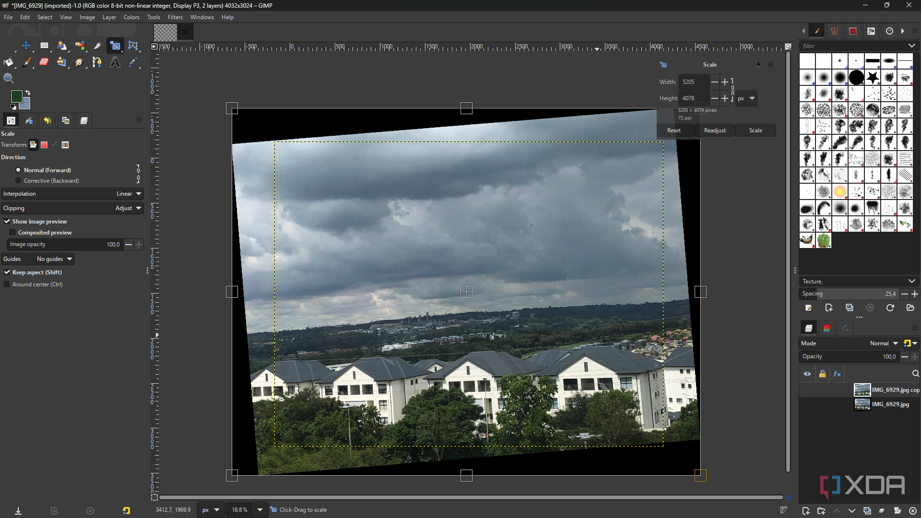Click the Scale button to apply
The width and height of the screenshot is (921, 518).
click(756, 130)
